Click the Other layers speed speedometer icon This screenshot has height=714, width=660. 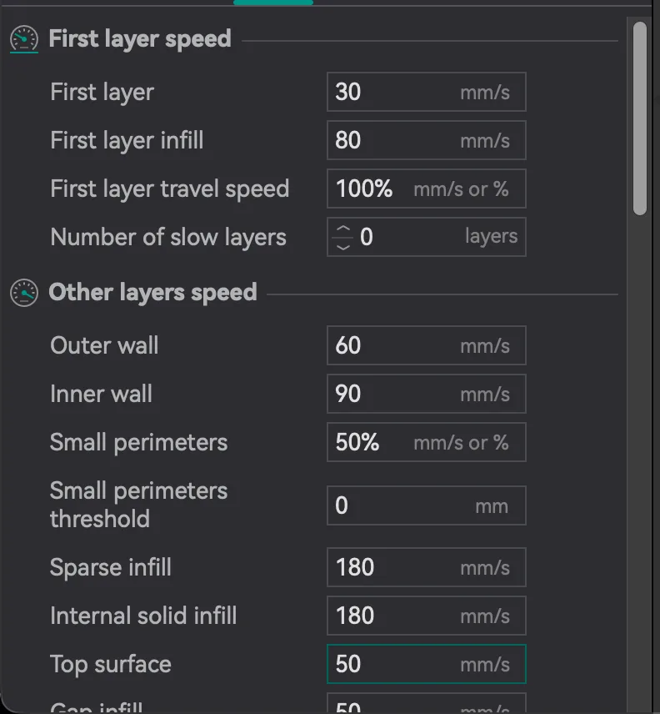pyautogui.click(x=24, y=292)
